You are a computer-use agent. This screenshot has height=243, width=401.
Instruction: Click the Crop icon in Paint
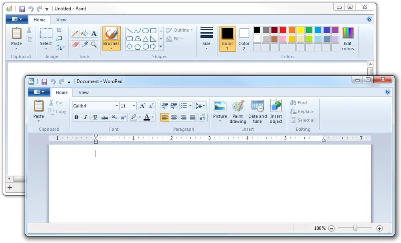(59, 30)
